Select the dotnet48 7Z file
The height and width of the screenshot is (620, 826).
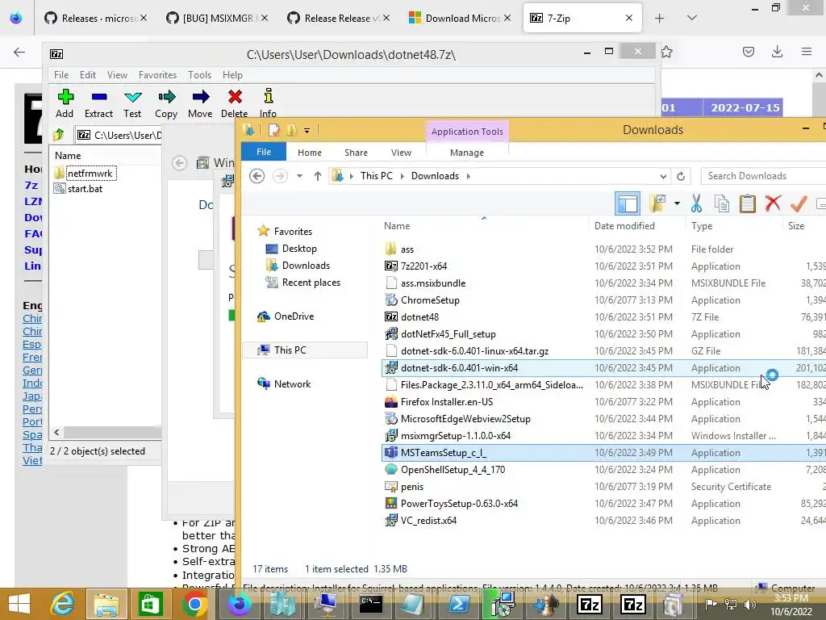pyautogui.click(x=419, y=316)
